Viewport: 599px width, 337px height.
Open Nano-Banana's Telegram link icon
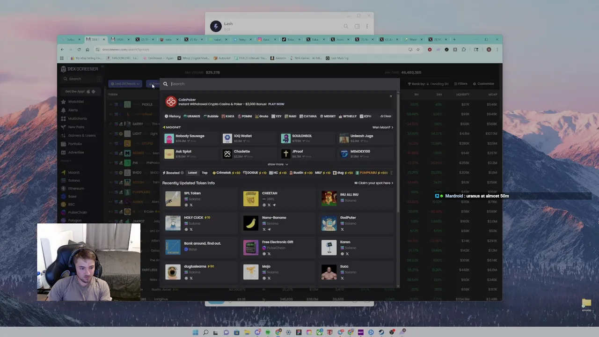tap(269, 229)
